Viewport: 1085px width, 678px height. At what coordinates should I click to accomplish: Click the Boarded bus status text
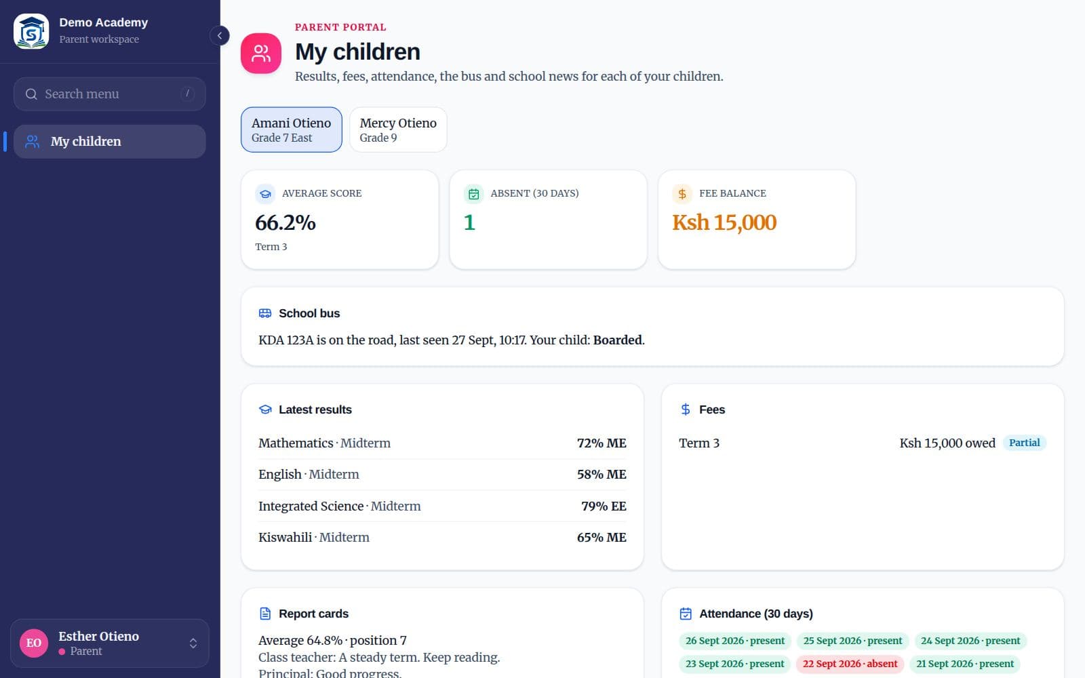(x=618, y=340)
